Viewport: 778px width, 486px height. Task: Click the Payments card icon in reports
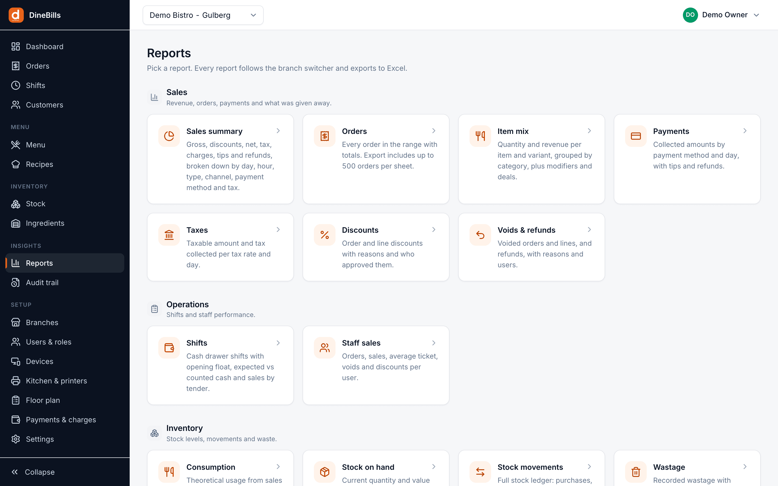click(x=636, y=136)
